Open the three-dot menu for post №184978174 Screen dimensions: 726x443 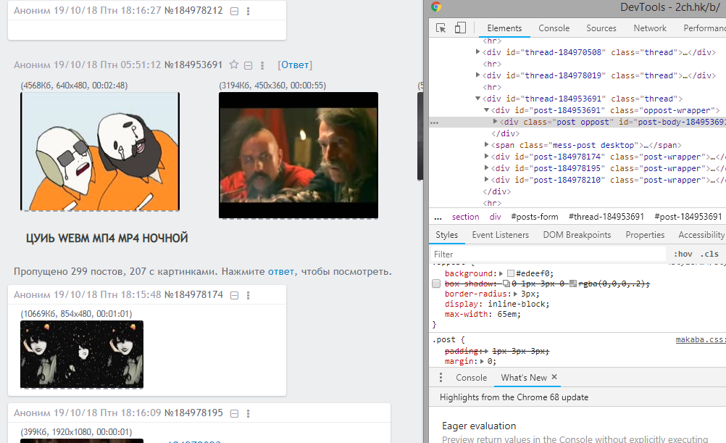[x=249, y=295]
